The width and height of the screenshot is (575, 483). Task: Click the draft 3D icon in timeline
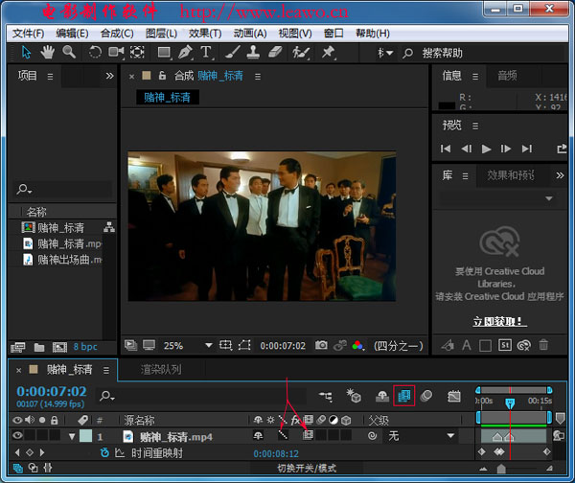coord(354,396)
